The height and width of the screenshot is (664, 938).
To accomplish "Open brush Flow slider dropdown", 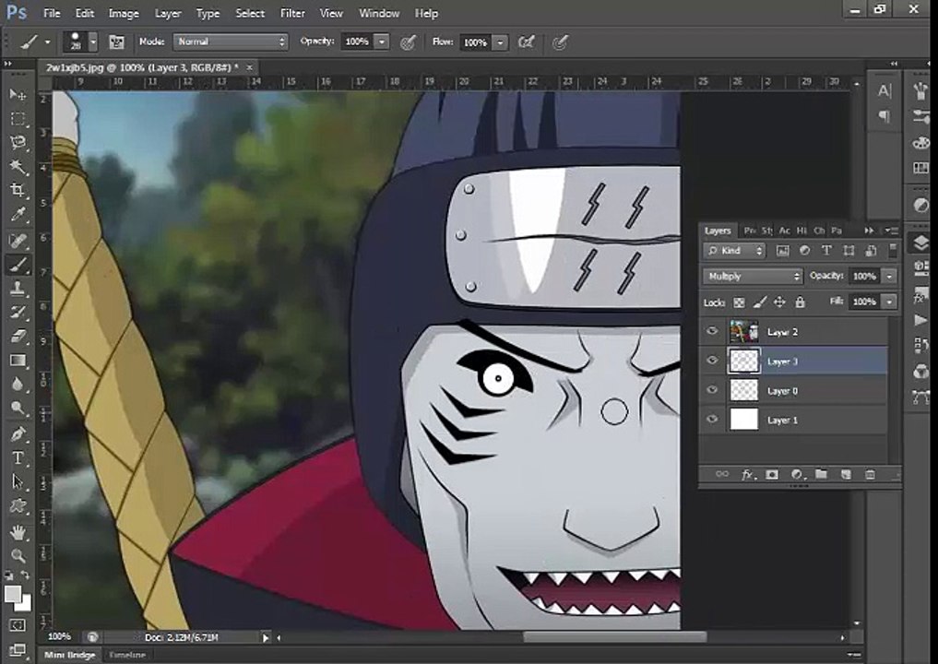I will (x=500, y=41).
